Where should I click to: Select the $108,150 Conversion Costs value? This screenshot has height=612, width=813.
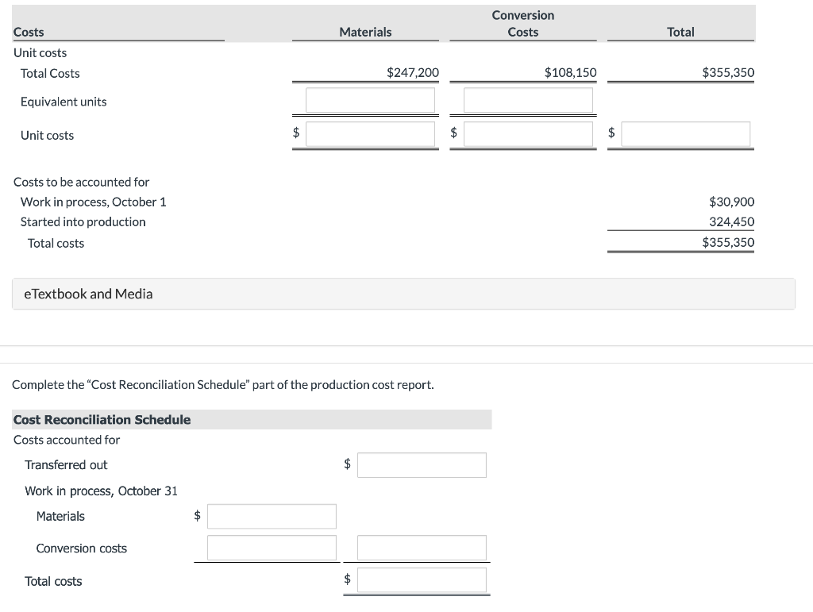point(570,72)
